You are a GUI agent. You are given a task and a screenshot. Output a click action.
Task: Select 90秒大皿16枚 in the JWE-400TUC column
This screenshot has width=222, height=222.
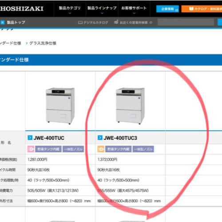tap(39, 170)
